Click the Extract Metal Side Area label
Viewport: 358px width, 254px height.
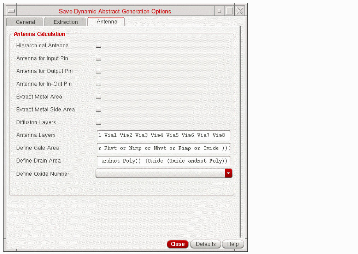pyautogui.click(x=46, y=110)
